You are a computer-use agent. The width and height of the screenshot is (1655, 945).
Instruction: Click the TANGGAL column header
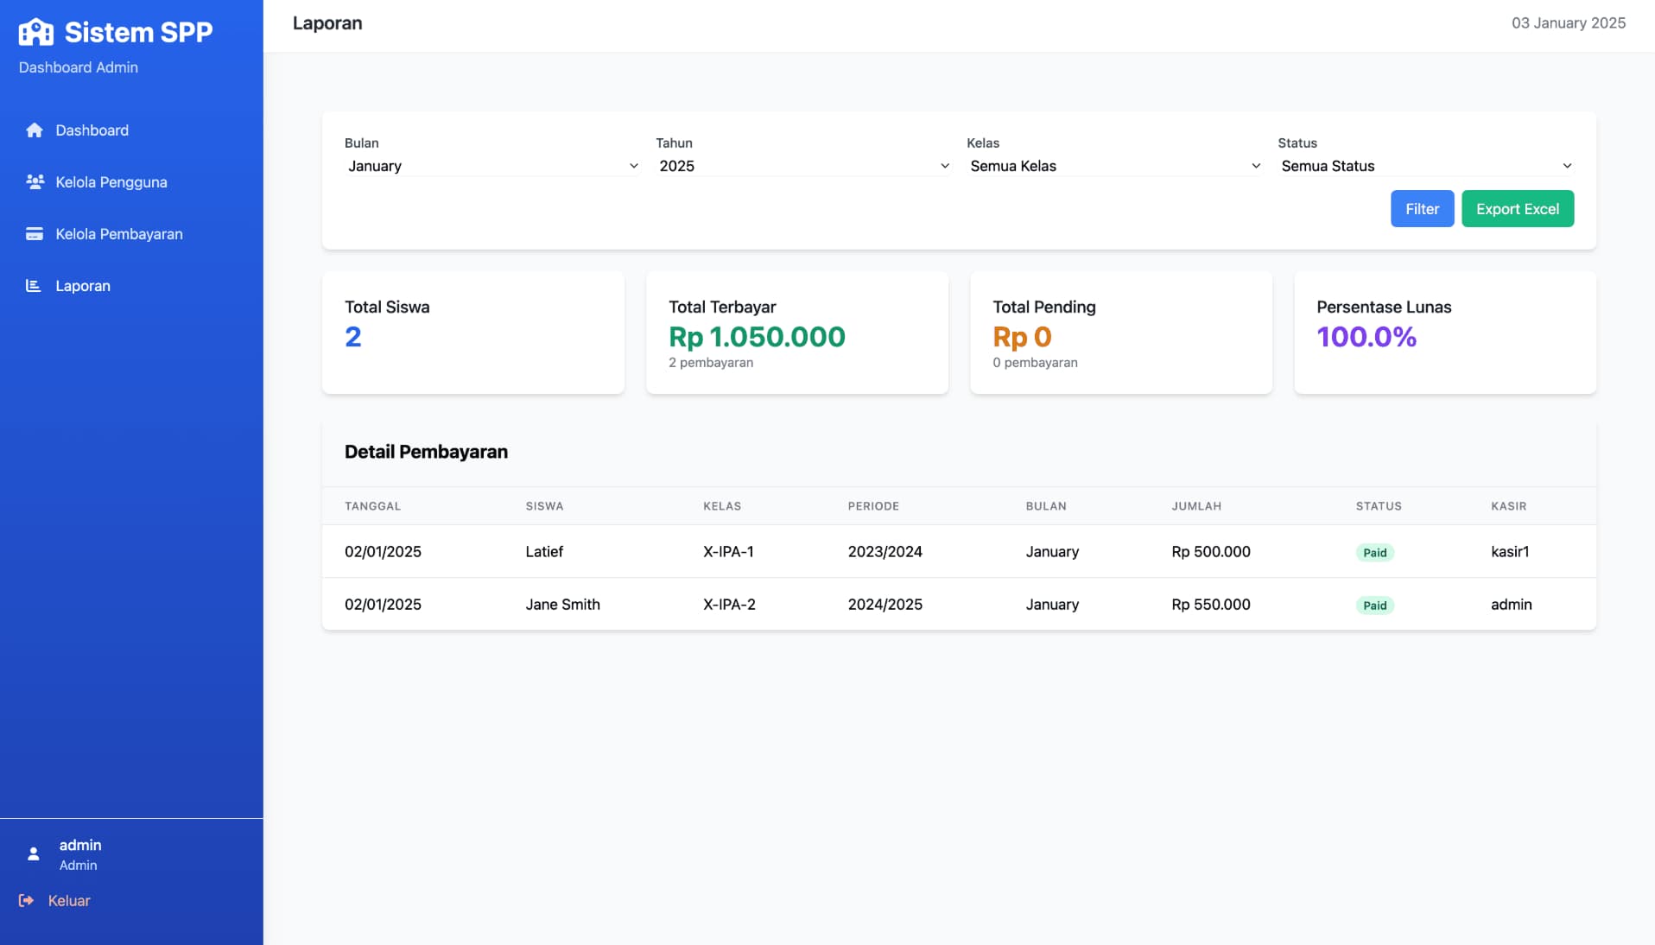point(372,506)
